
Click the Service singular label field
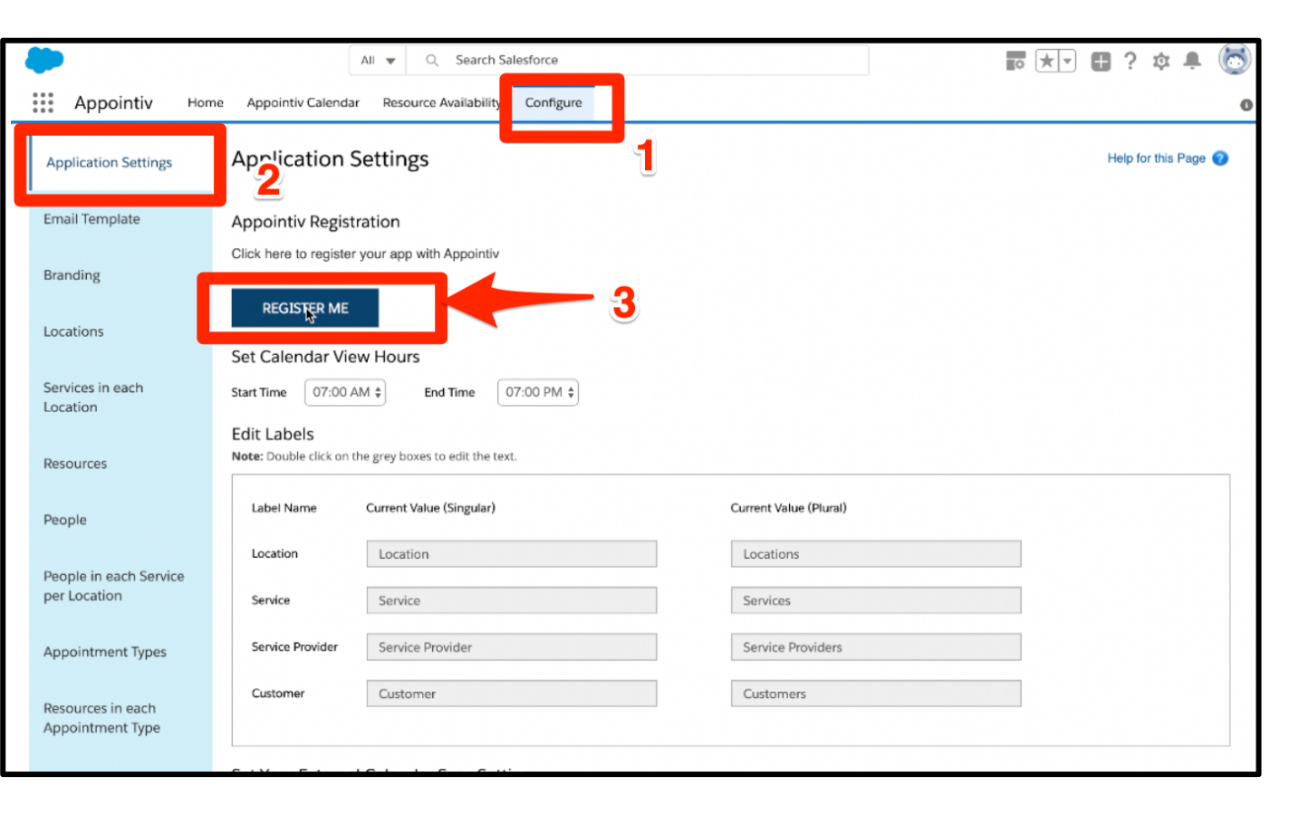pos(512,600)
